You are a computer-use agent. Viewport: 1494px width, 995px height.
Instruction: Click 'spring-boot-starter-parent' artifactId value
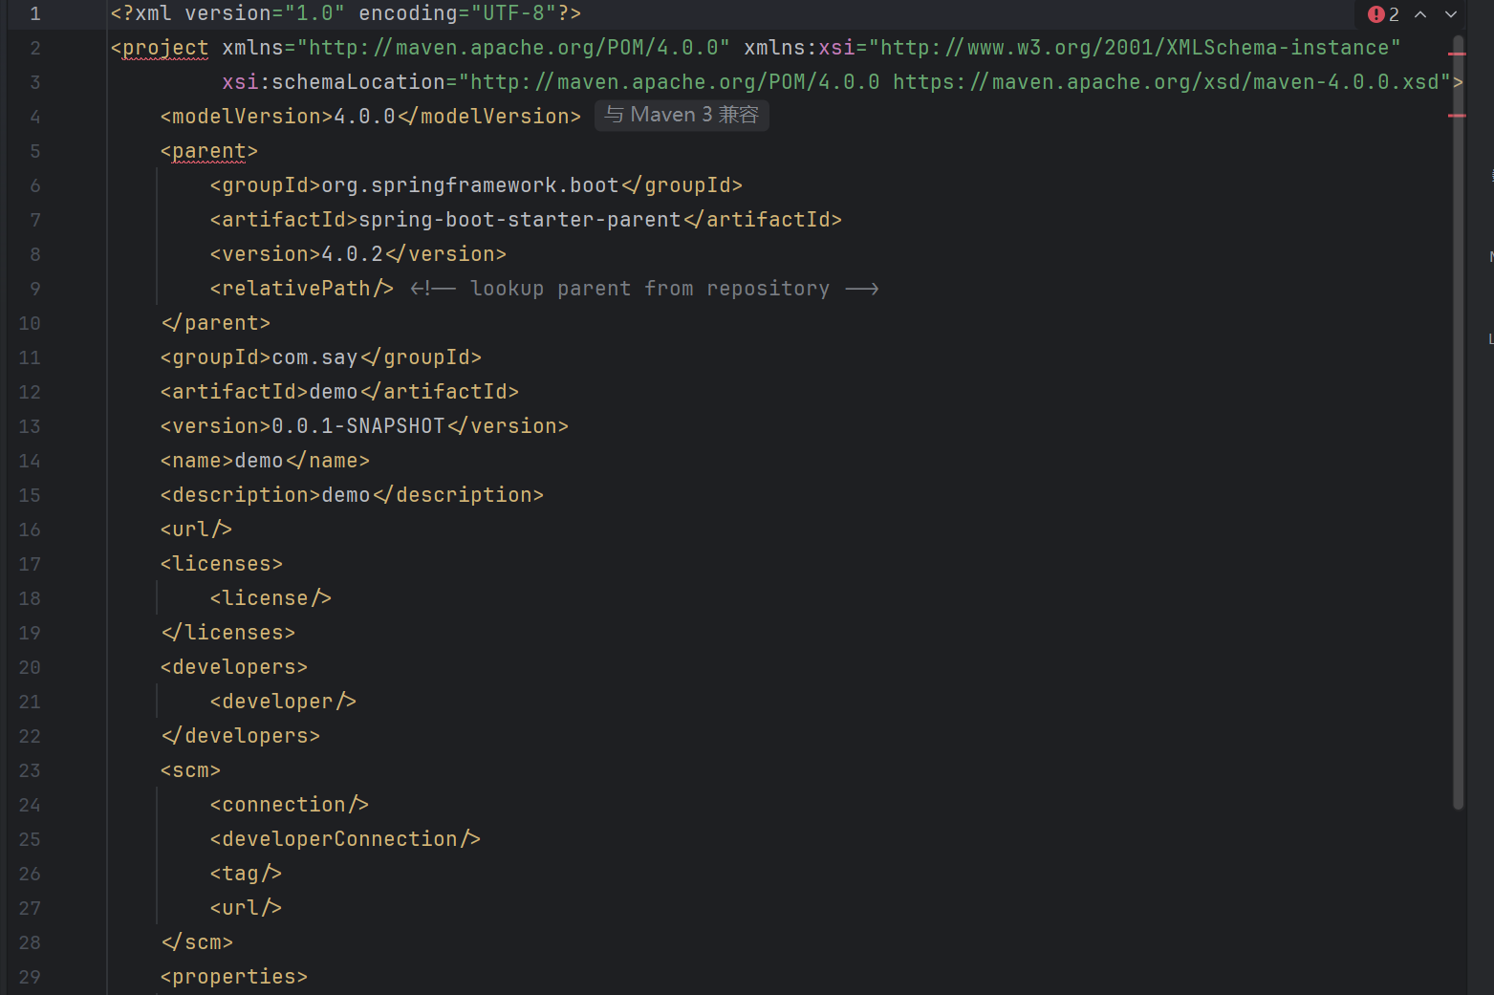click(x=520, y=220)
